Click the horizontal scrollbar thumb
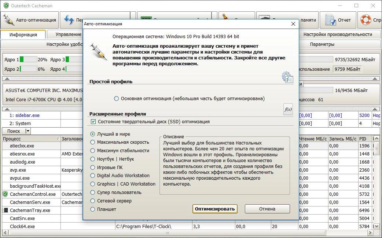The height and width of the screenshot is (238, 382). [167, 233]
